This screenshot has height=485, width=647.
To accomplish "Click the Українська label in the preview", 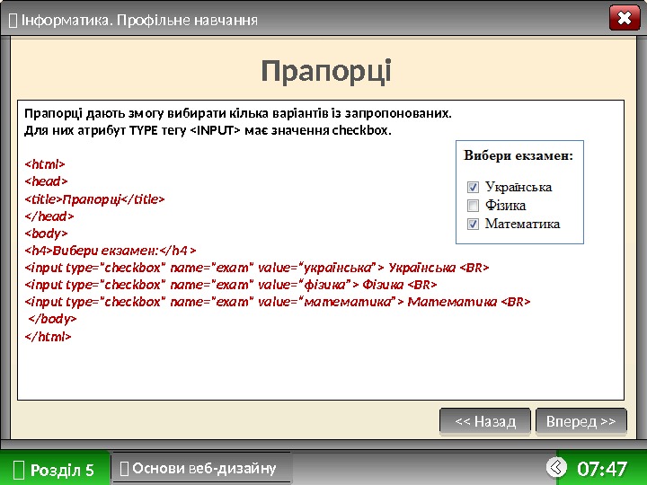I will coord(518,187).
